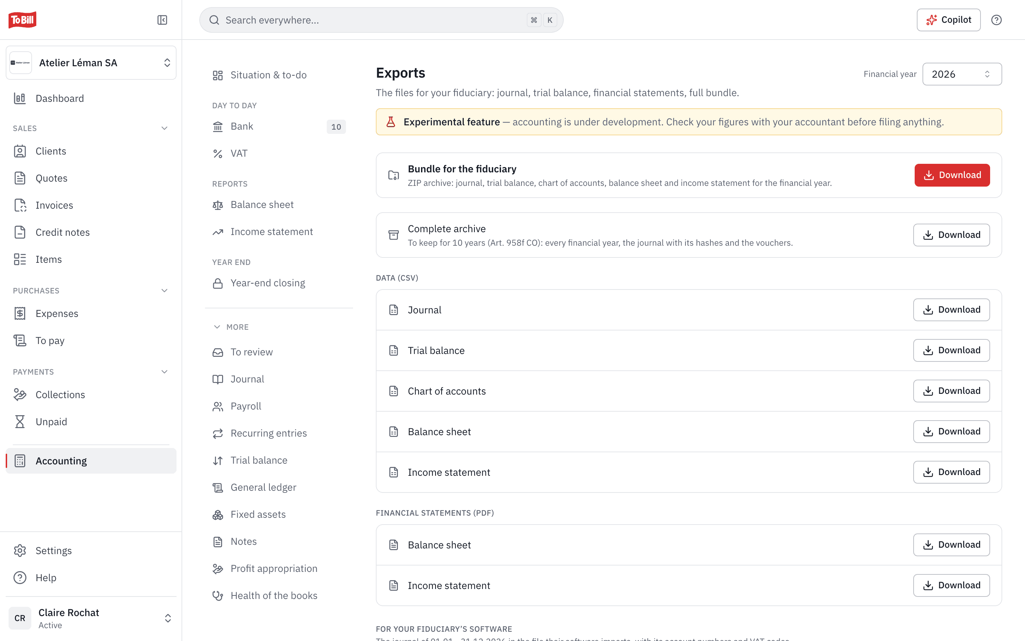The width and height of the screenshot is (1025, 641).
Task: Click the To pay scroll icon
Action: click(20, 340)
